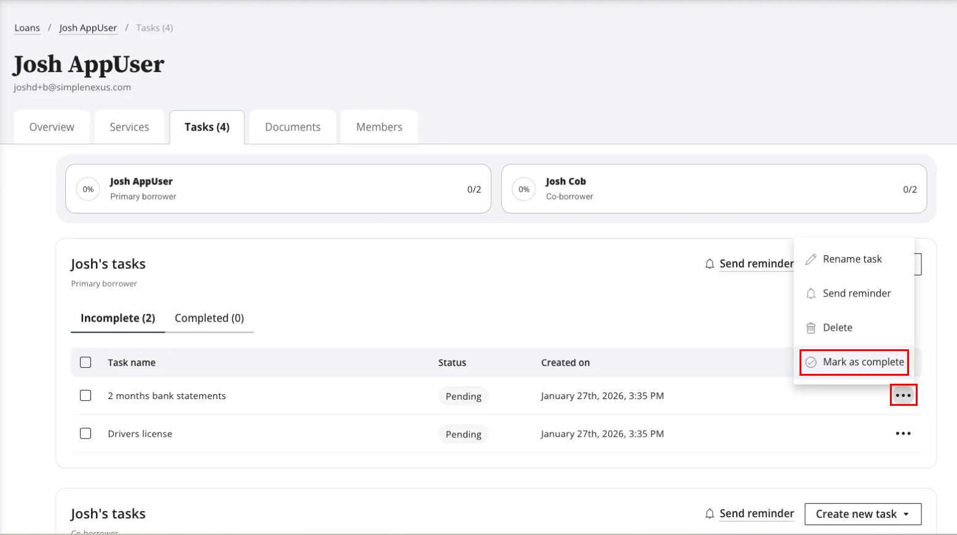The image size is (957, 535).
Task: Expand the Josh Cob co-borrower card
Action: pos(713,189)
